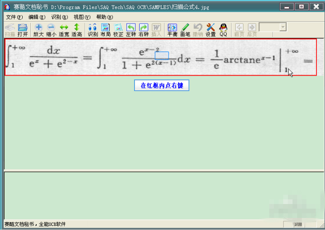Click the blue selection box in formula

pyautogui.click(x=162, y=56)
